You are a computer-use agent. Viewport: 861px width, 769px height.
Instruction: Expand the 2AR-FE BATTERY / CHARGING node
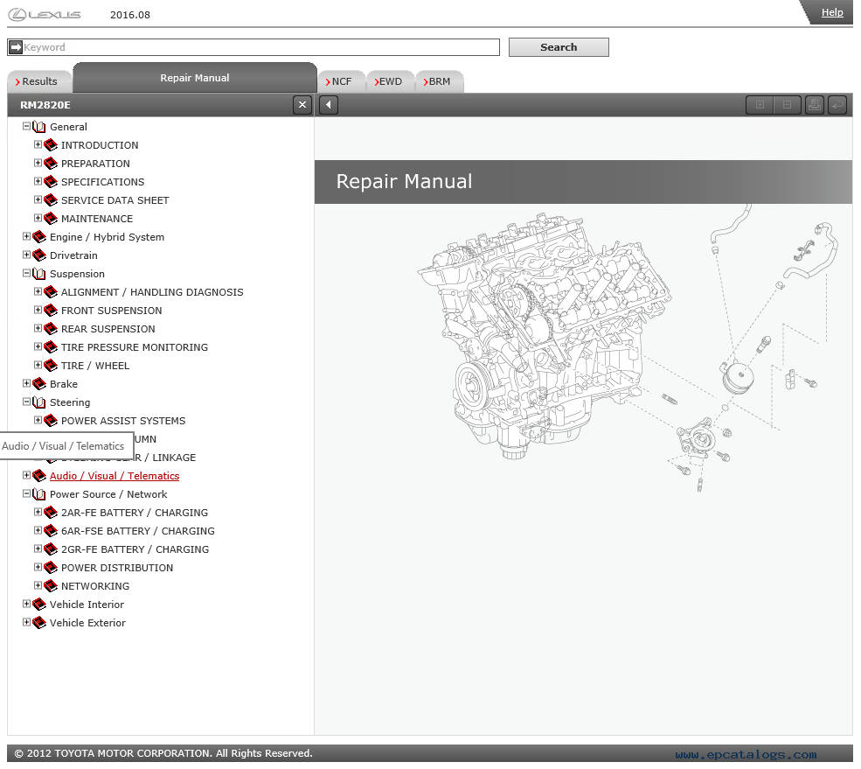pyautogui.click(x=38, y=512)
